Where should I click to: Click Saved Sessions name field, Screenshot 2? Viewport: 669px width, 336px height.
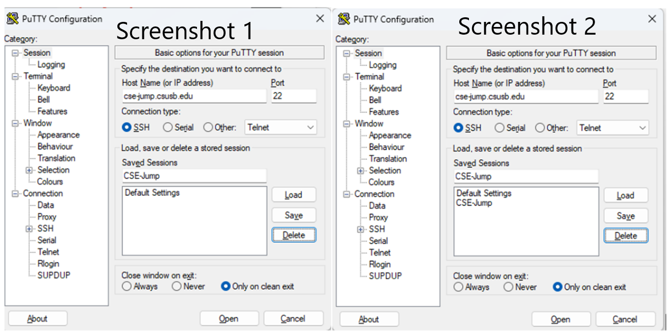[526, 176]
